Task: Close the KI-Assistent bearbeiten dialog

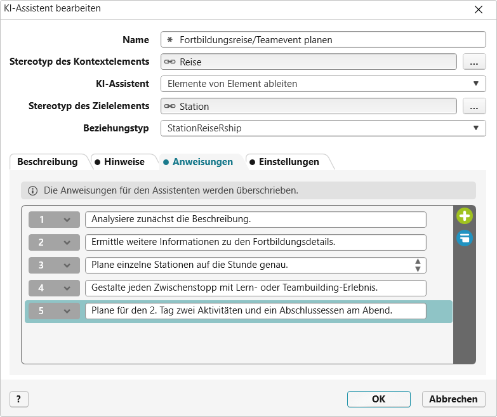Action: [x=478, y=9]
